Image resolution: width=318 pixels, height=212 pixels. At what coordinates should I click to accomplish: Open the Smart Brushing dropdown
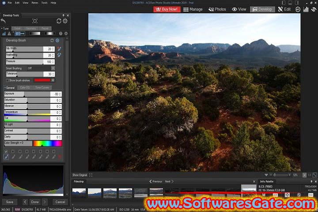coord(53,68)
